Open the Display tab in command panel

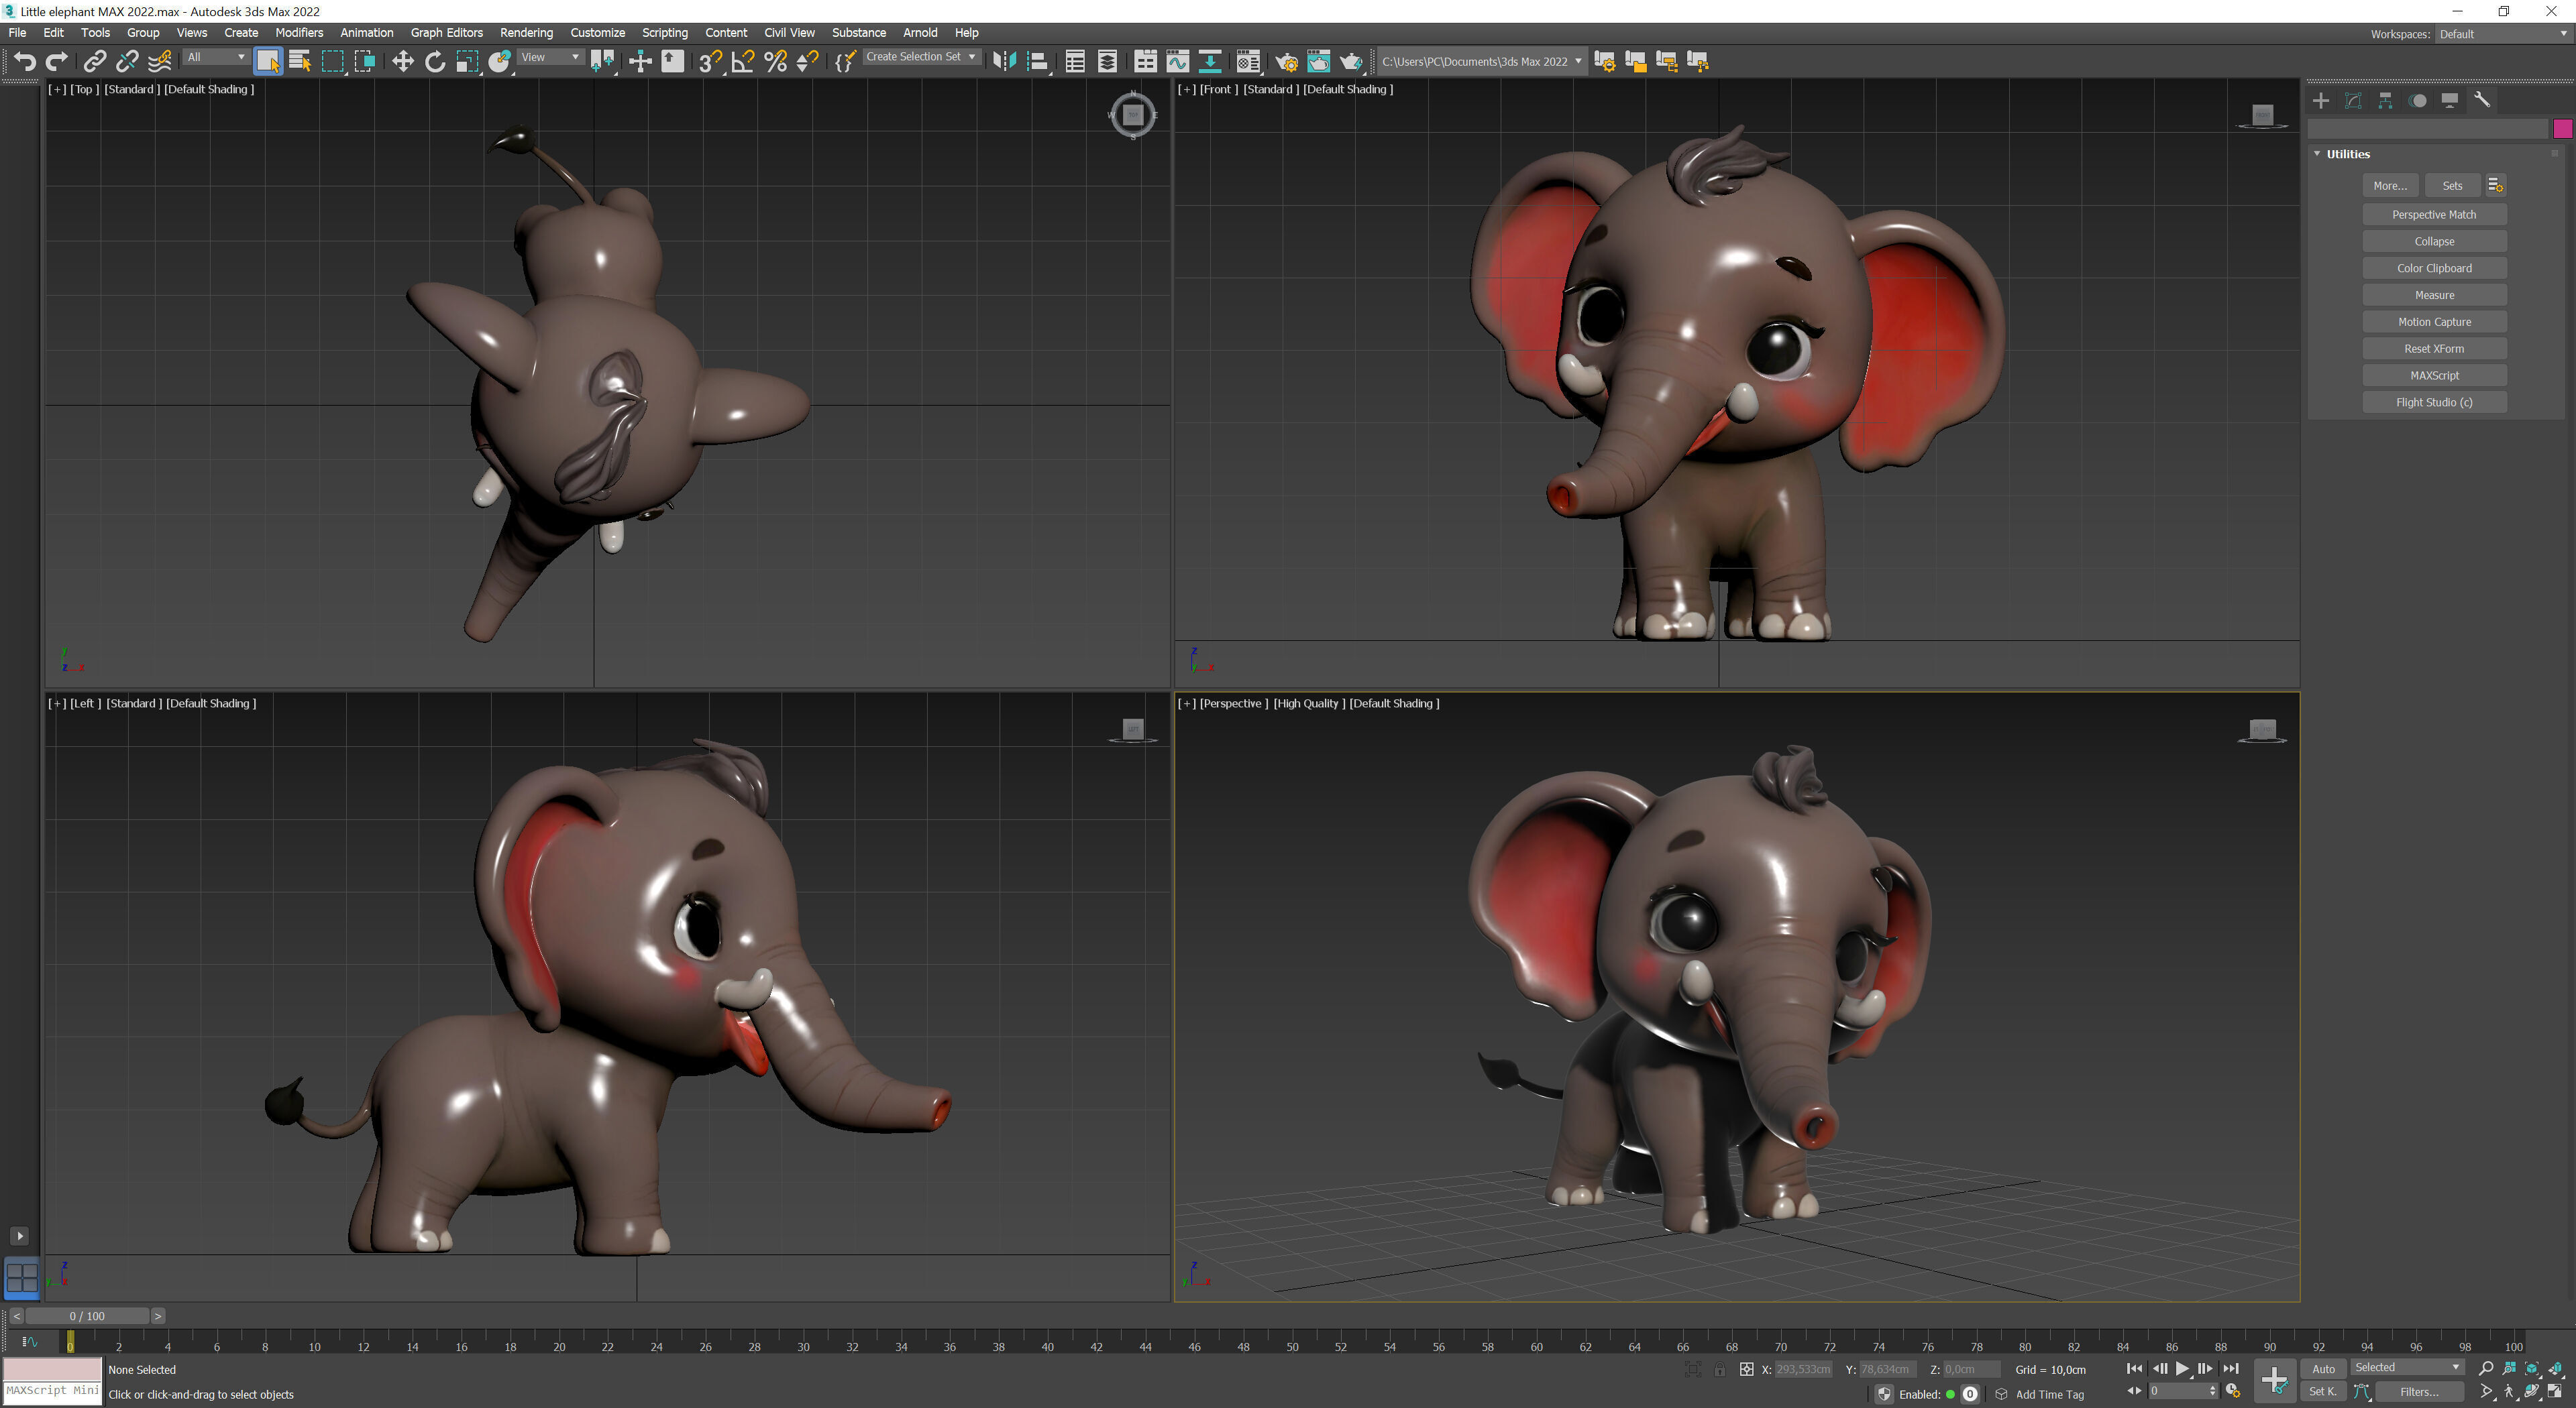pos(2449,100)
